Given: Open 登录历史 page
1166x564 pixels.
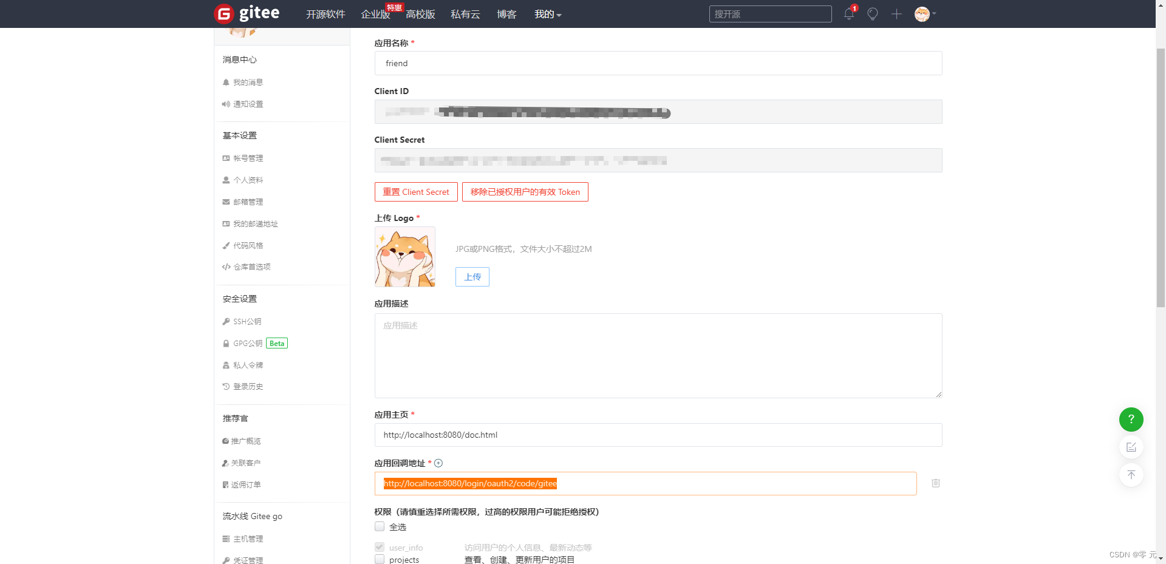Looking at the screenshot, I should click(248, 386).
